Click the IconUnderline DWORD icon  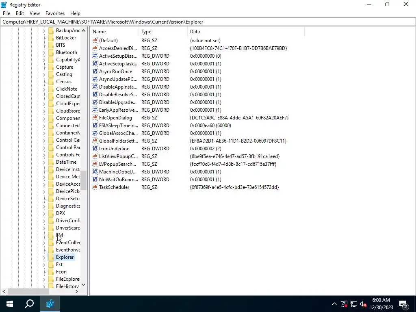(95, 148)
